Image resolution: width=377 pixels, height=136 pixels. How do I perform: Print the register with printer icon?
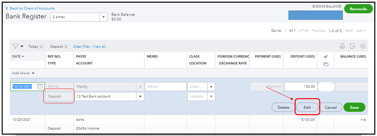click(x=342, y=46)
